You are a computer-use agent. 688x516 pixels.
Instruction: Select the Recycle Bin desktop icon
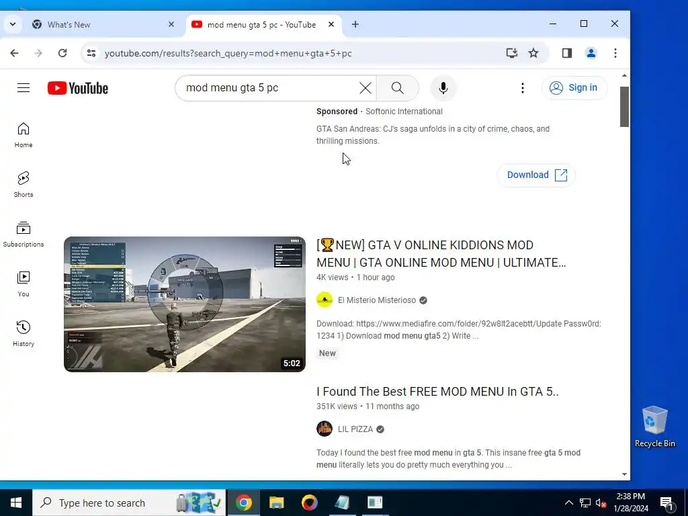coord(654,427)
